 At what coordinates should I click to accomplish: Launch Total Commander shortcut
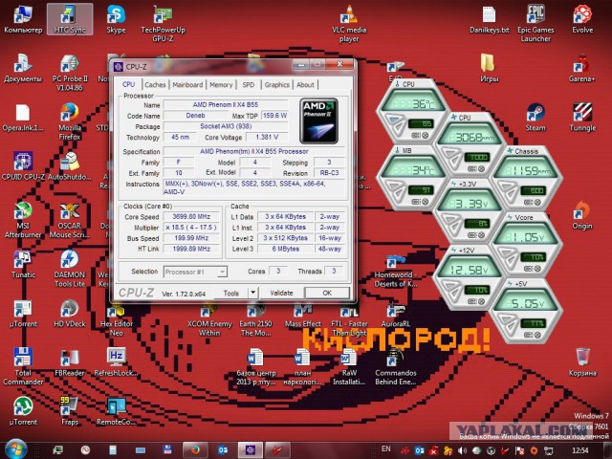pos(23,366)
